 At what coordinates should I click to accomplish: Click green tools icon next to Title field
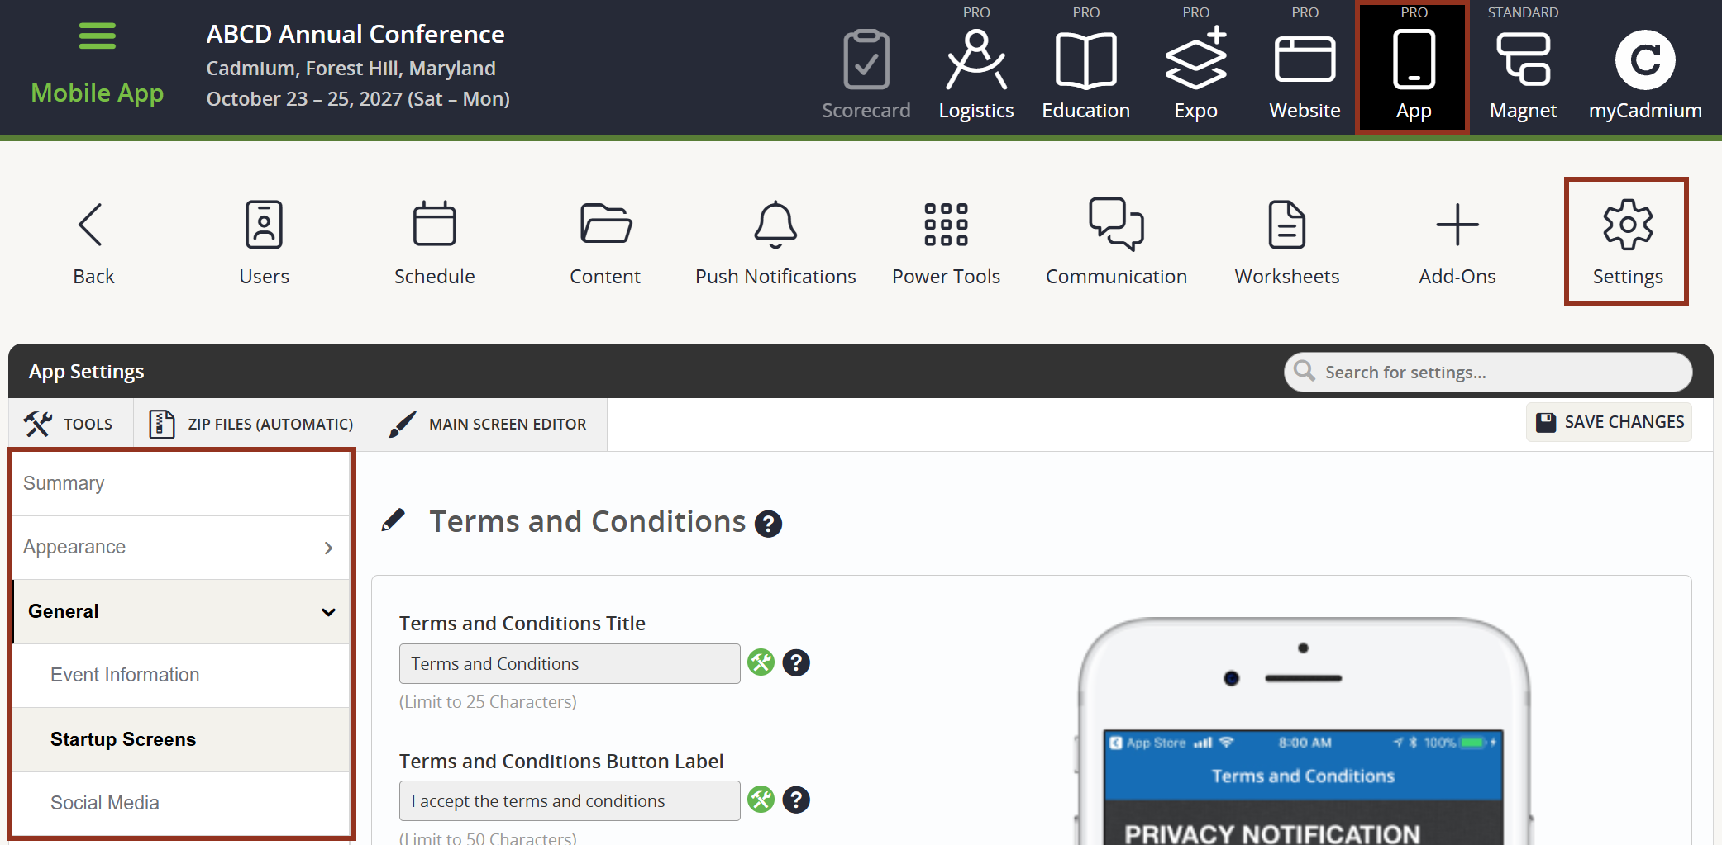click(x=761, y=662)
